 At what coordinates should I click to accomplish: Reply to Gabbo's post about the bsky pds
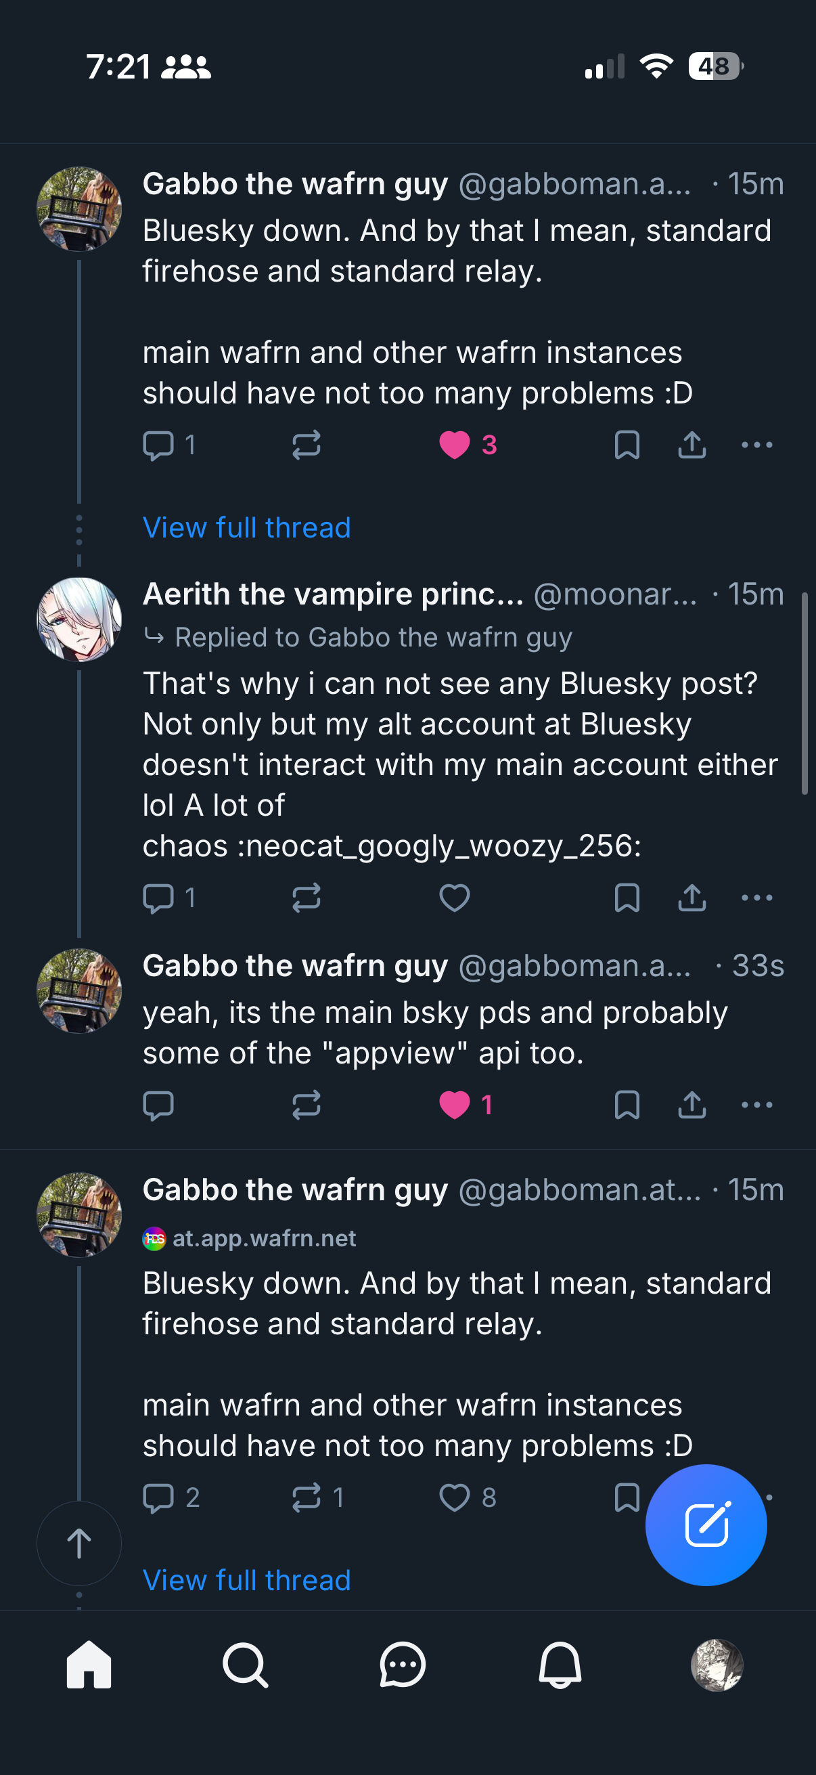158,1105
